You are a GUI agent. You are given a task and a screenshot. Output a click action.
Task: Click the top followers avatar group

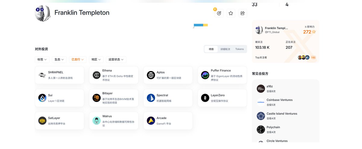coord(303,57)
